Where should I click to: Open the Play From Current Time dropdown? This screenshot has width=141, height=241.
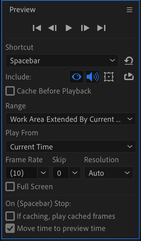(70, 146)
